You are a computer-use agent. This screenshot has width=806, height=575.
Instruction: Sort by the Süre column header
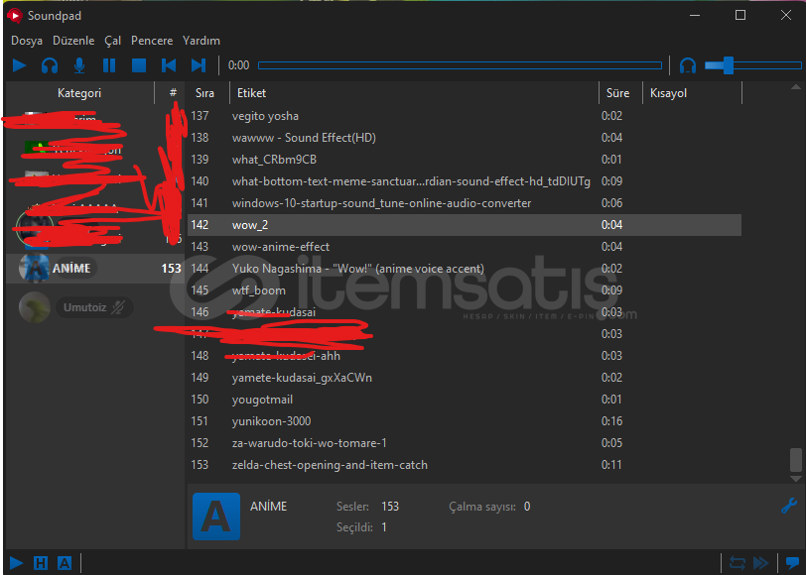620,93
